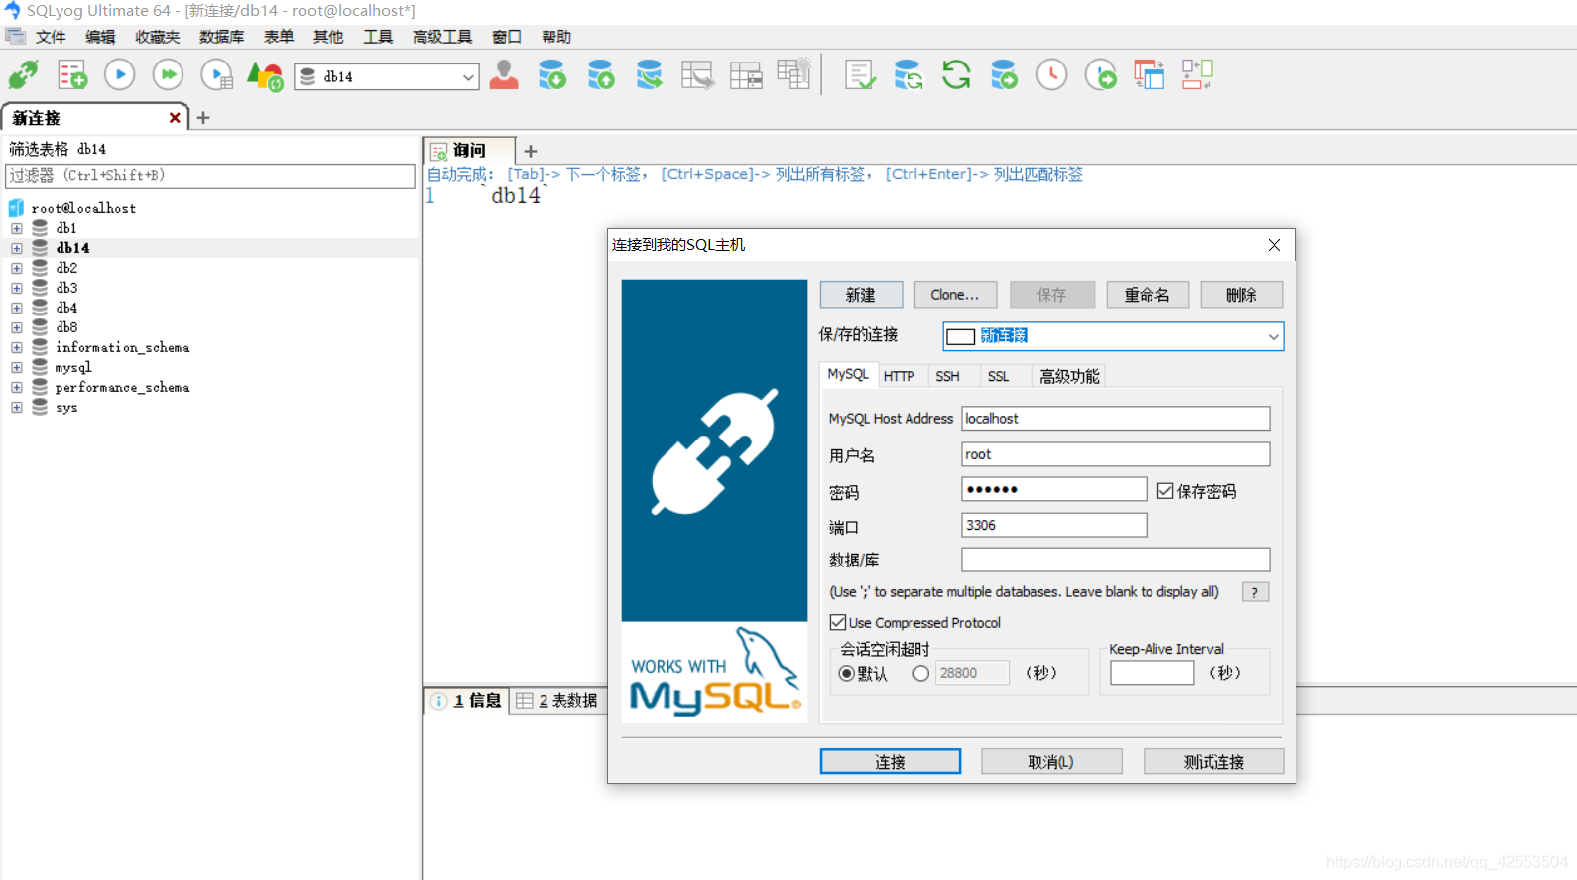
Task: Close the 新连接 connection tab
Action: (x=175, y=117)
